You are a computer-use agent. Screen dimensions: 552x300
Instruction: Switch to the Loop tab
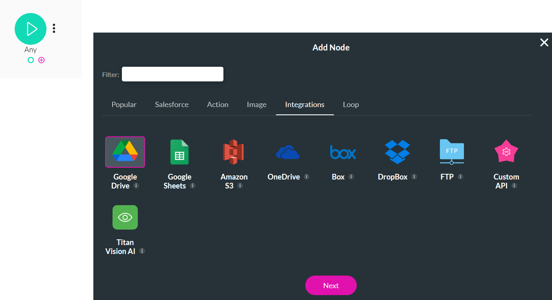[351, 105]
